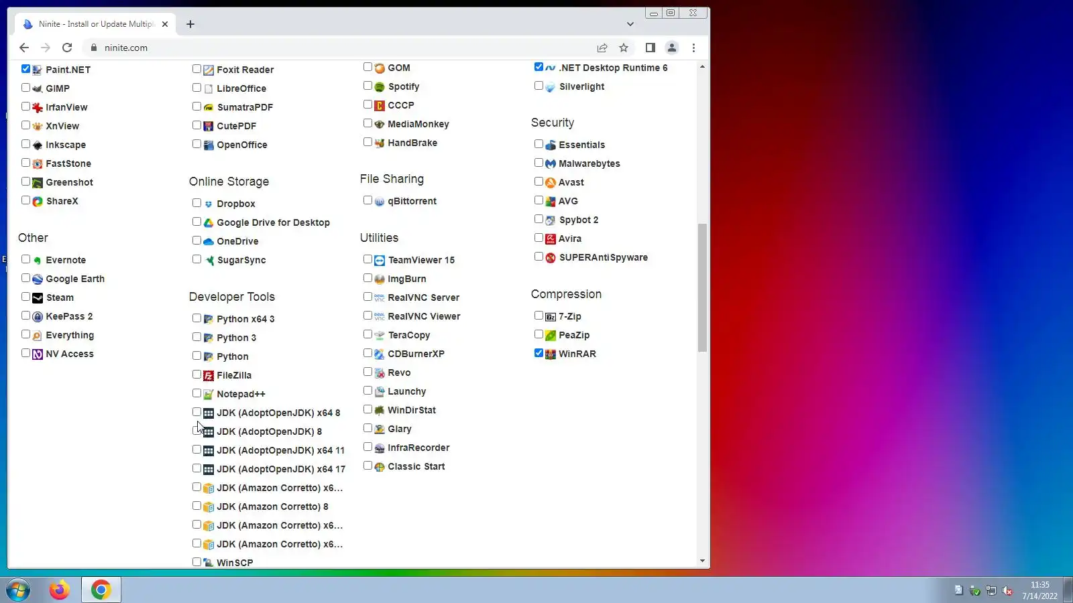Click the Malwarebytes icon
The image size is (1073, 603).
coord(551,163)
